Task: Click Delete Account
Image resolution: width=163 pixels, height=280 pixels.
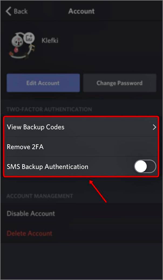Action: pyautogui.click(x=29, y=233)
